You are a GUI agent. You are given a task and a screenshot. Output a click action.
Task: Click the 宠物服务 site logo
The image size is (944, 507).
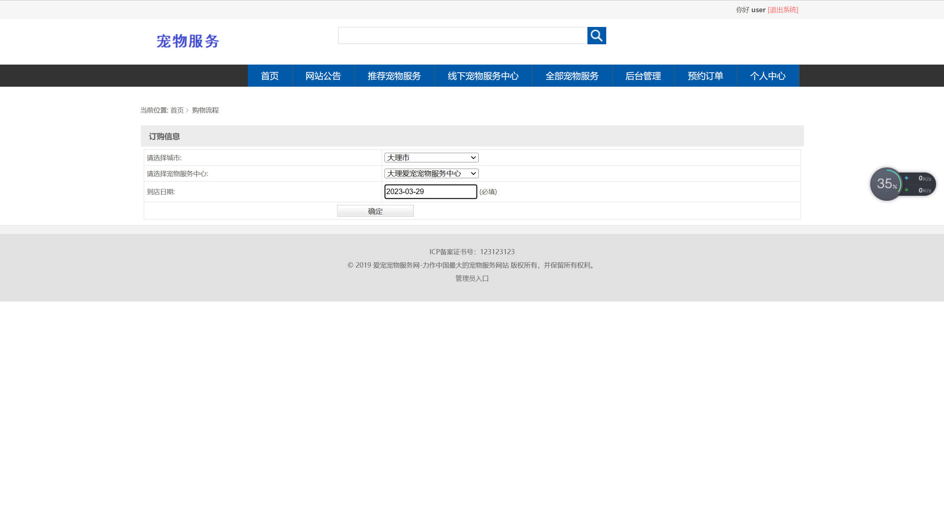187,41
